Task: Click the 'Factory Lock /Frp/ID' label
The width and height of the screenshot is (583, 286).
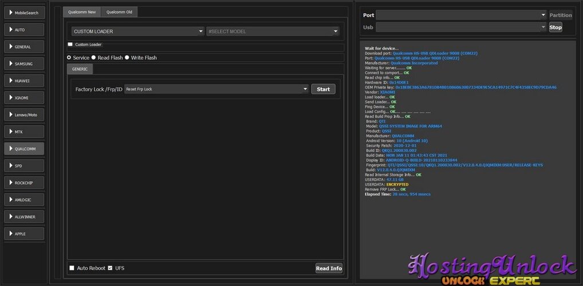Action: 99,89
